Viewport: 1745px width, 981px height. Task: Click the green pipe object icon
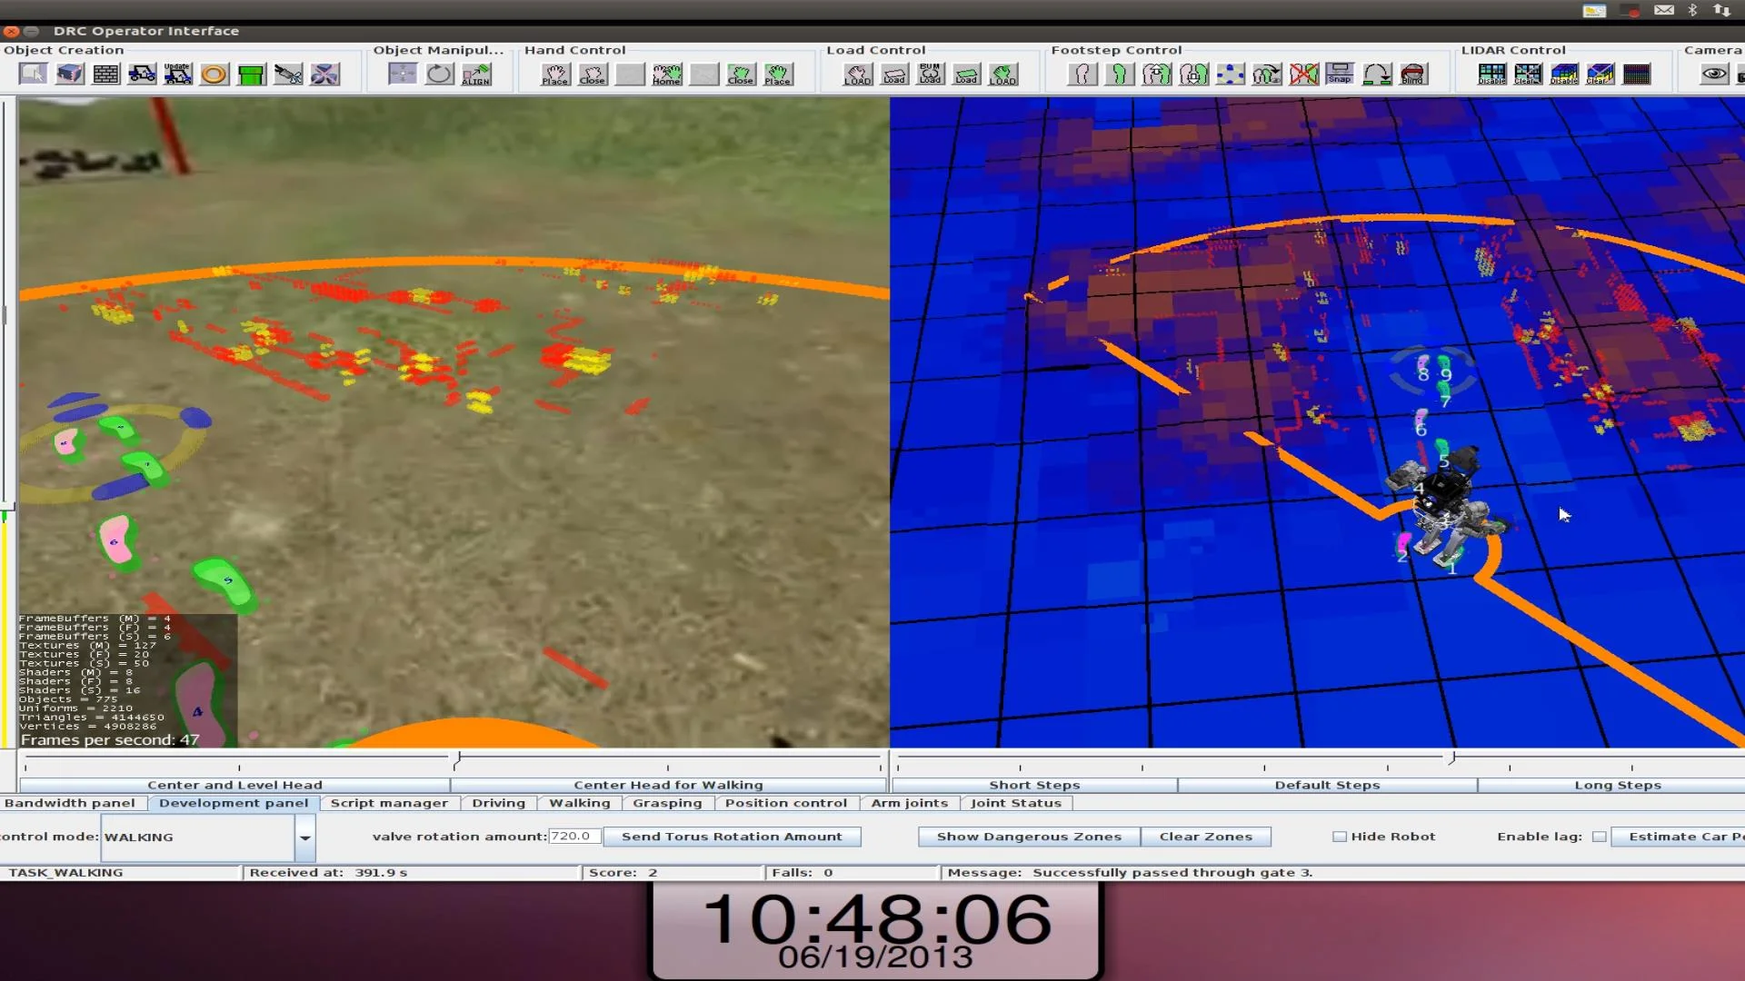(251, 74)
